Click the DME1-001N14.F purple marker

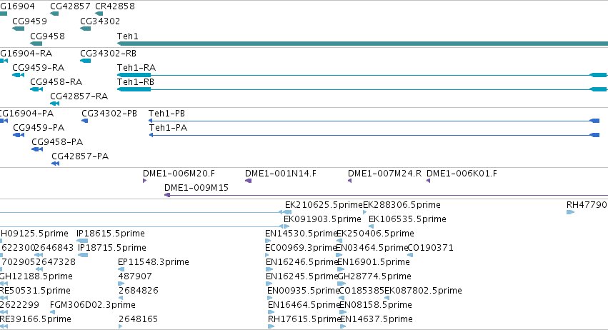point(249,181)
